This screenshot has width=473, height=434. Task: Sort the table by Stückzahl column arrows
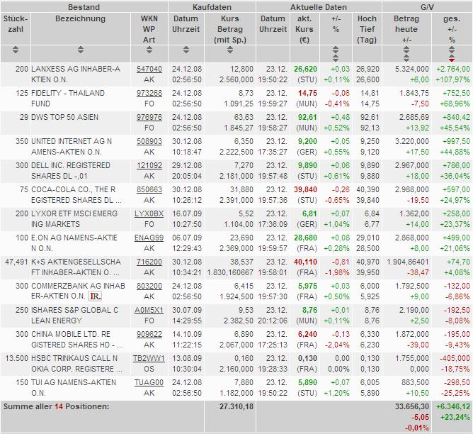(16, 50)
